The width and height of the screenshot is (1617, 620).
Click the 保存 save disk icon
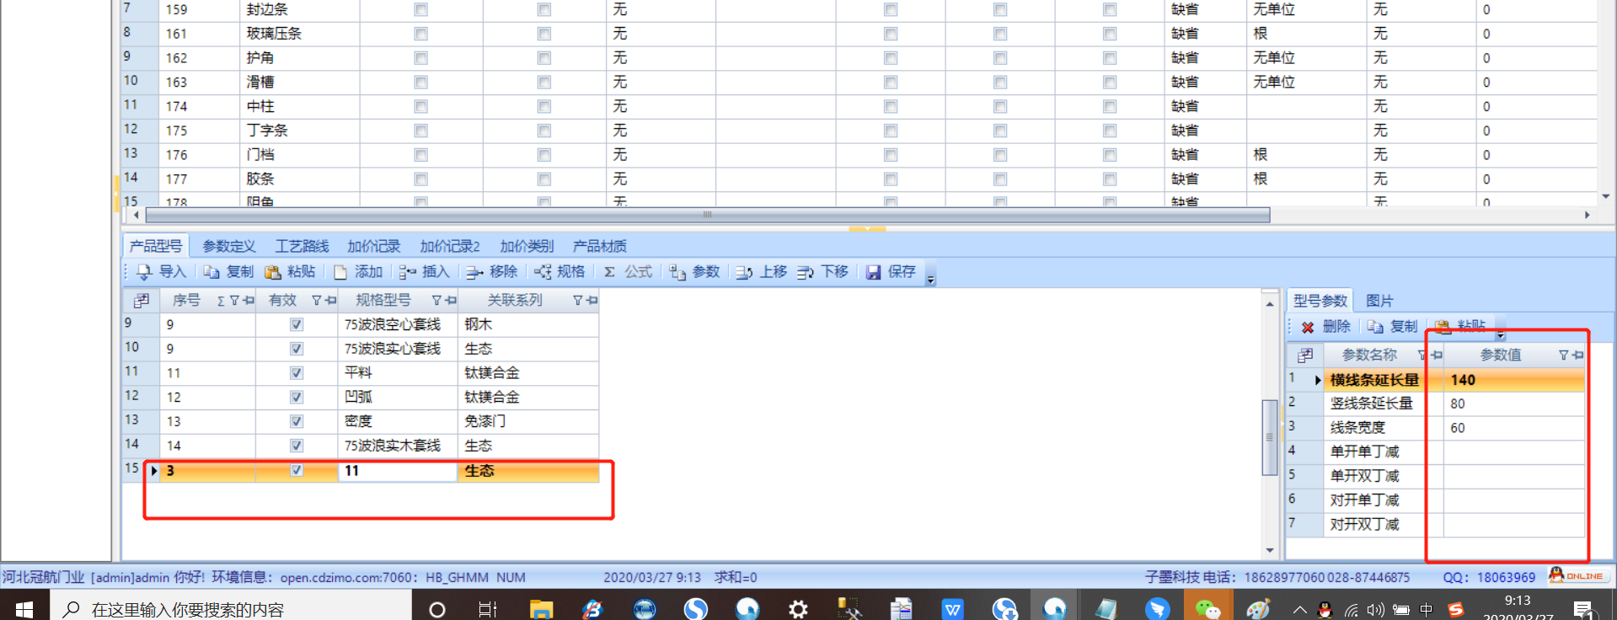click(874, 272)
